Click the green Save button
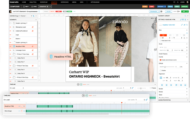The height and width of the screenshot is (119, 190). pos(183,12)
